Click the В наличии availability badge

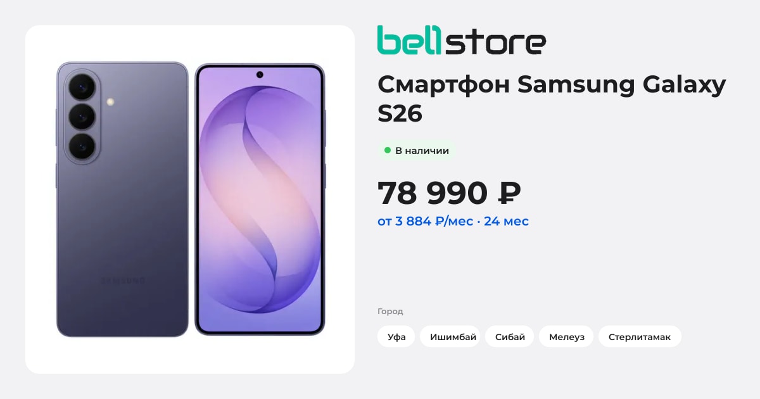pos(417,151)
